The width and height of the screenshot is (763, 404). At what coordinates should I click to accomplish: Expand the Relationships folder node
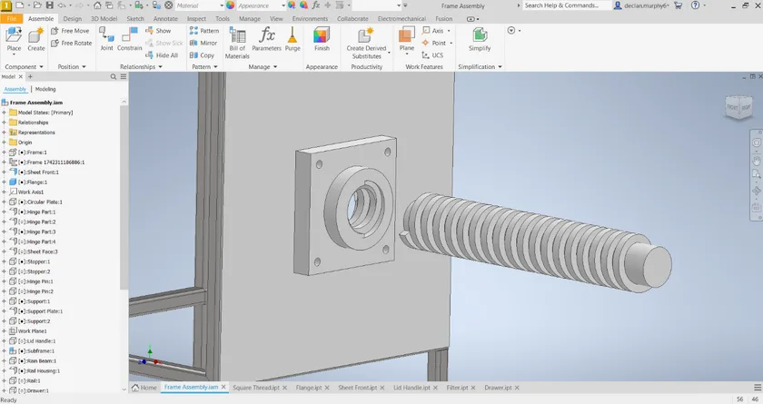[x=4, y=123]
